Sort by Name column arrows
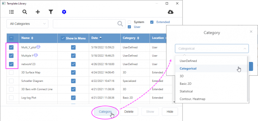 coord(32,38)
